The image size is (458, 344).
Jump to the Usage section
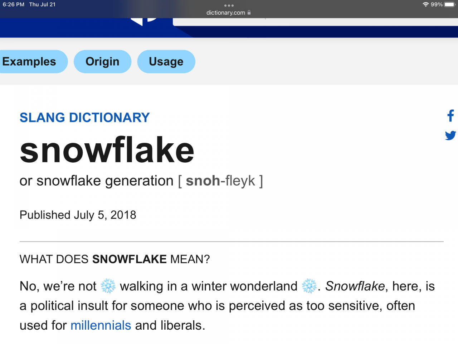click(166, 62)
